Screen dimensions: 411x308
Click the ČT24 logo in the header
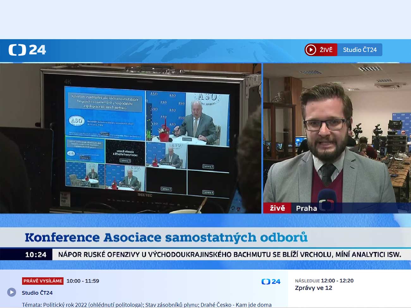27,50
